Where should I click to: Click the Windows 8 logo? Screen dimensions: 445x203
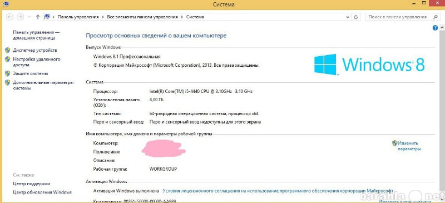pos(369,65)
